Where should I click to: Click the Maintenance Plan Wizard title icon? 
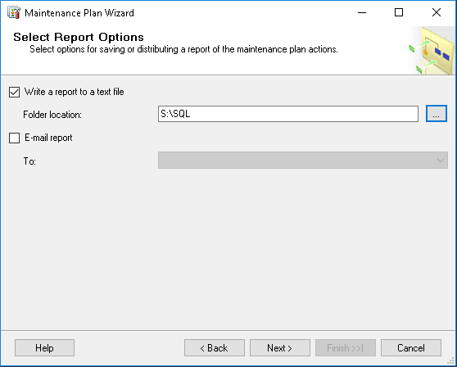14,13
